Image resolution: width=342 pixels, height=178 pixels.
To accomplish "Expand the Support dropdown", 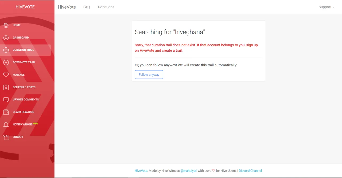I will click(x=327, y=7).
